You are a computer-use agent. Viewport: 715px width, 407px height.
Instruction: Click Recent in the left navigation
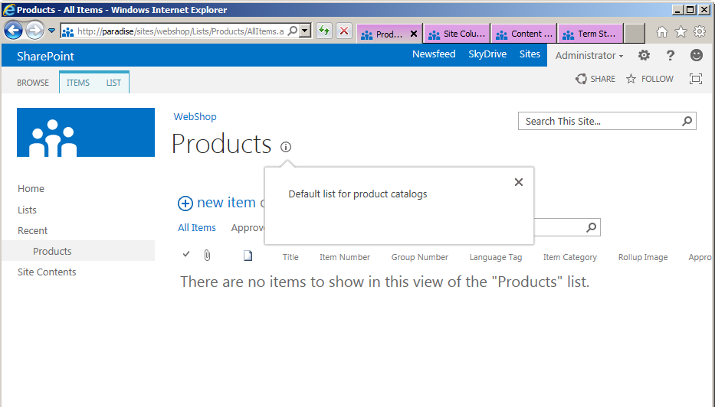32,231
